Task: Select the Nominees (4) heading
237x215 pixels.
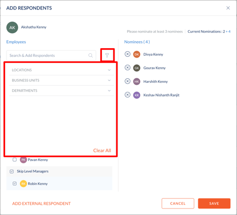Action: pos(137,42)
